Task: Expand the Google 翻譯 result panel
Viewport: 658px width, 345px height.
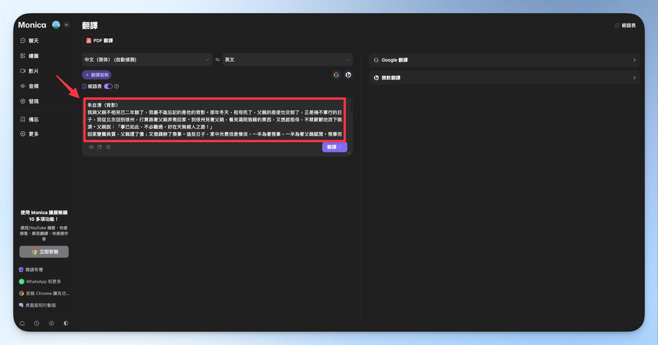Action: (504, 60)
